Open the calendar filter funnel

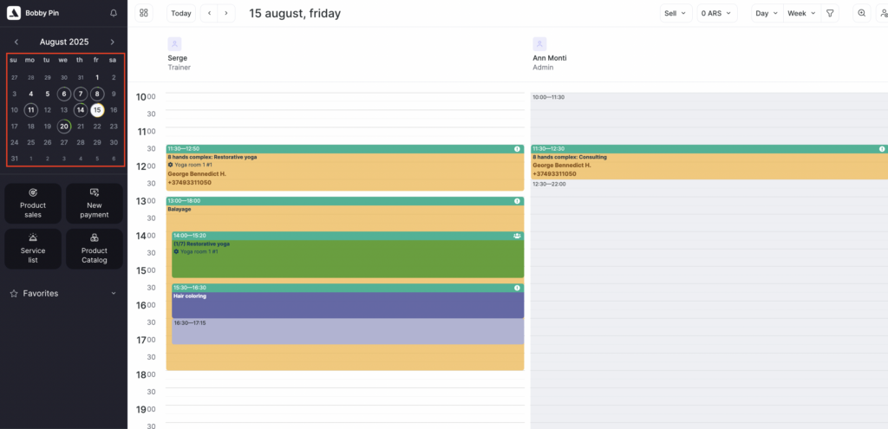[830, 13]
